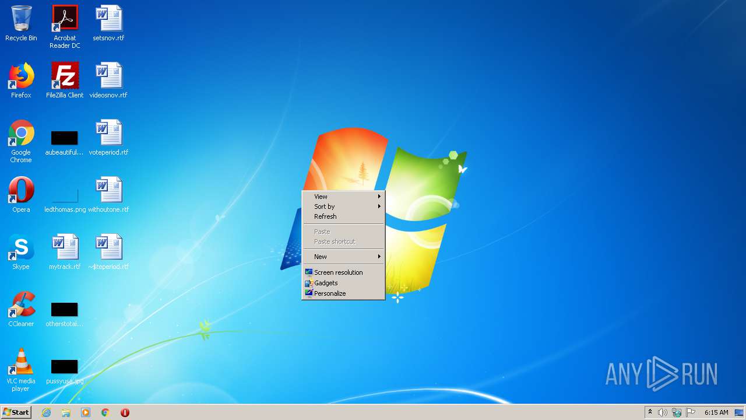The image size is (746, 420).
Task: Choose Refresh in context menu
Action: (x=343, y=216)
